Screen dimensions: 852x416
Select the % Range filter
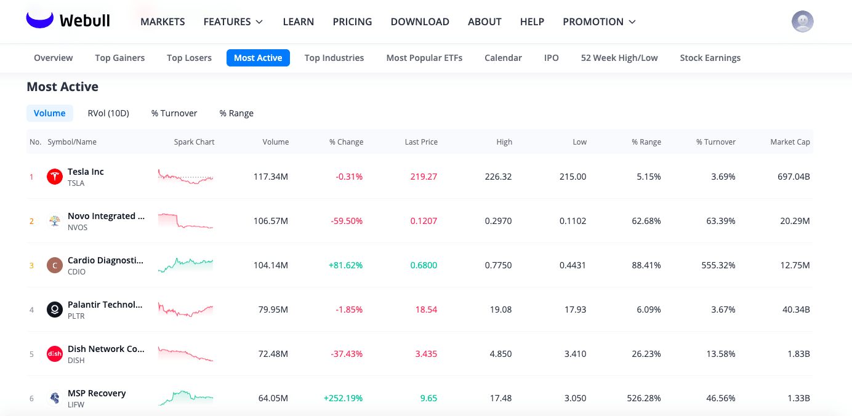point(236,113)
